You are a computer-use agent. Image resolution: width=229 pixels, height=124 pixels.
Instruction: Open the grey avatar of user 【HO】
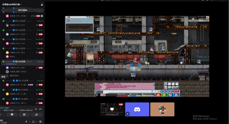7,34
